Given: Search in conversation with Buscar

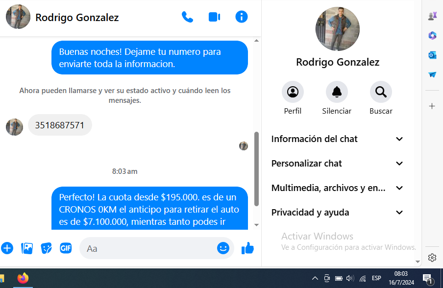Looking at the screenshot, I should pos(381,92).
